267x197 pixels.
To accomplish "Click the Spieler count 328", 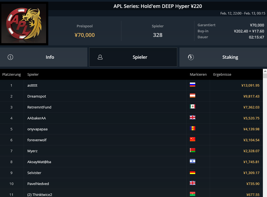I will (158, 35).
